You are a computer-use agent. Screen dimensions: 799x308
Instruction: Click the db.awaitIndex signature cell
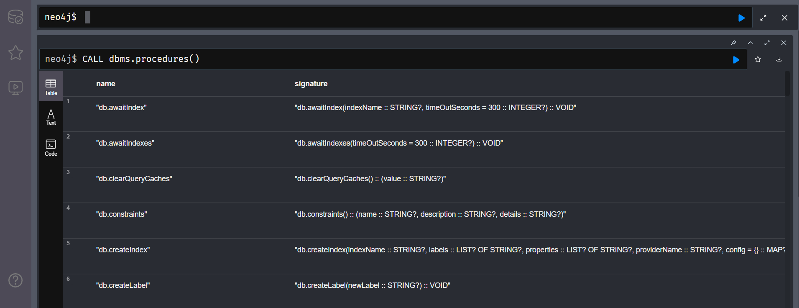(x=435, y=108)
